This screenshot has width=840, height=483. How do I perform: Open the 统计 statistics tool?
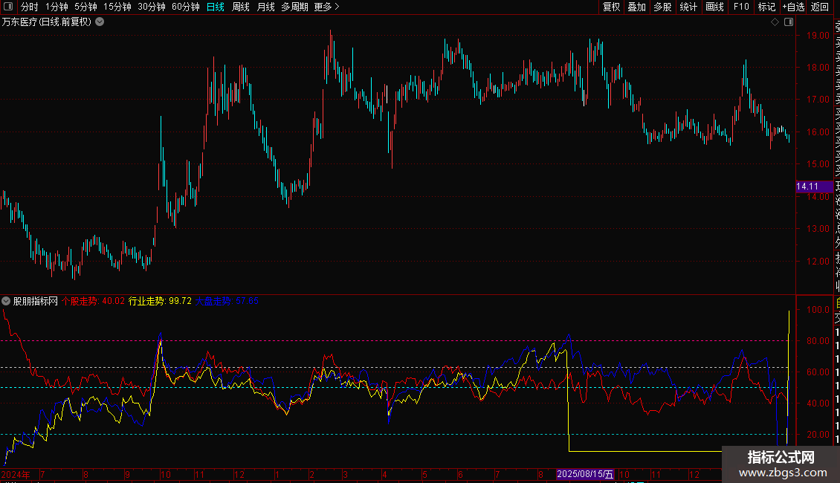(688, 7)
